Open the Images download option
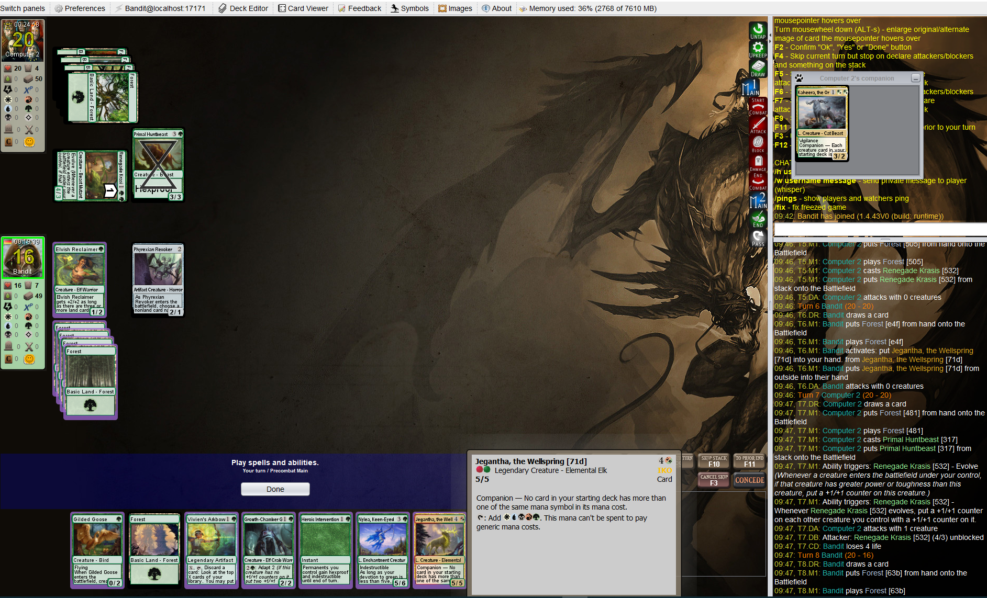This screenshot has width=987, height=598. (x=456, y=8)
